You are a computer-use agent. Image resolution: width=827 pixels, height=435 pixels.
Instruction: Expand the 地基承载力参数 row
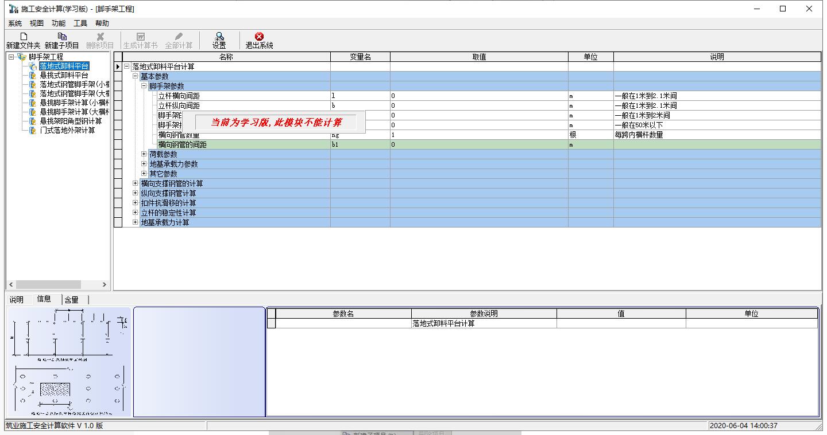[142, 164]
